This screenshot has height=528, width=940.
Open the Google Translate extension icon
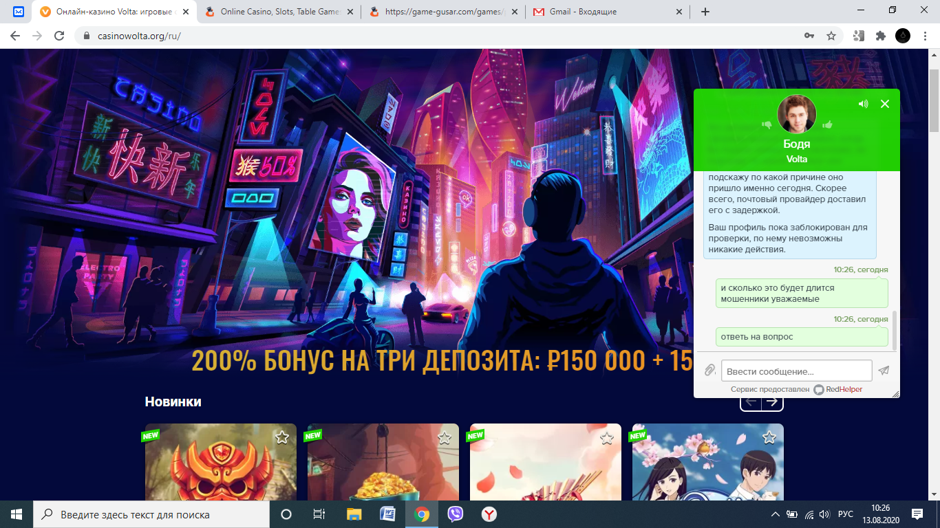coord(859,36)
